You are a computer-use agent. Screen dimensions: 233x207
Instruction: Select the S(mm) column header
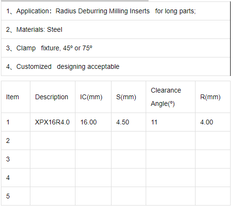pos(129,97)
